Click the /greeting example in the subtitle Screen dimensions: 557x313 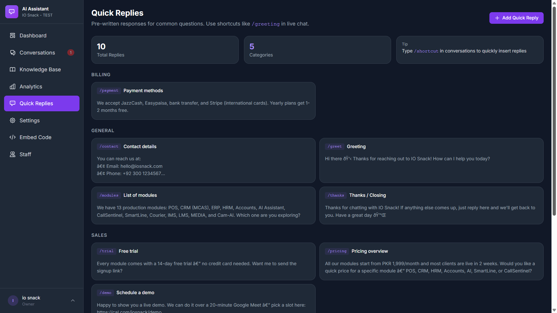coord(265,24)
